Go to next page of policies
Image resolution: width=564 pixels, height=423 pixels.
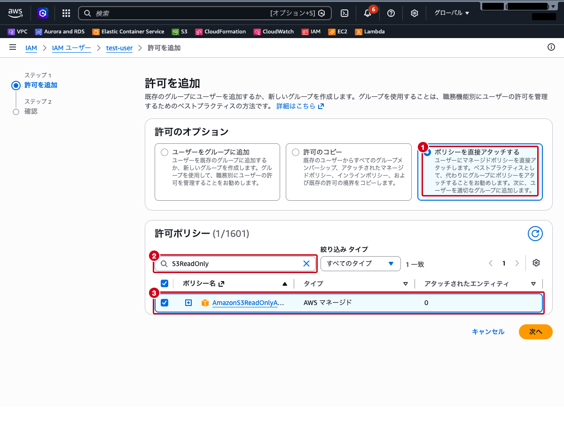pyautogui.click(x=517, y=263)
